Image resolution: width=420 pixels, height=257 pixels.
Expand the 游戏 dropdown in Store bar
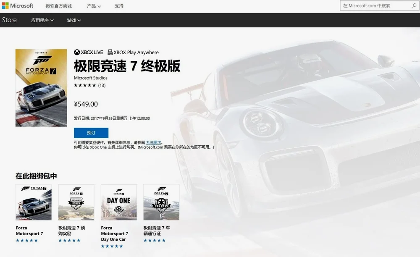74,20
